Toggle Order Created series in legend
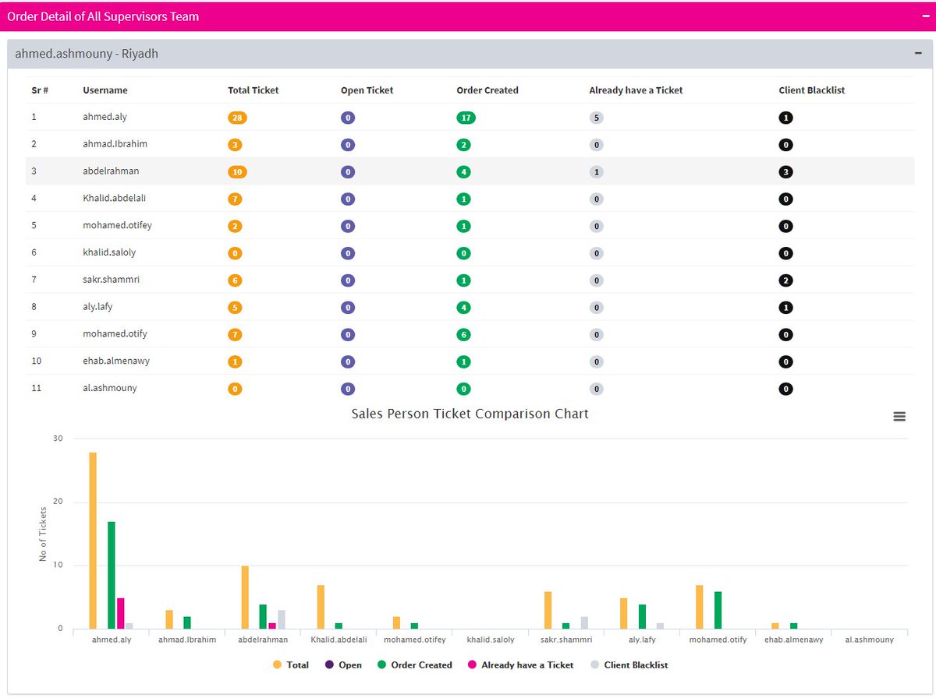Screen dimensions: 936x698 [414, 665]
